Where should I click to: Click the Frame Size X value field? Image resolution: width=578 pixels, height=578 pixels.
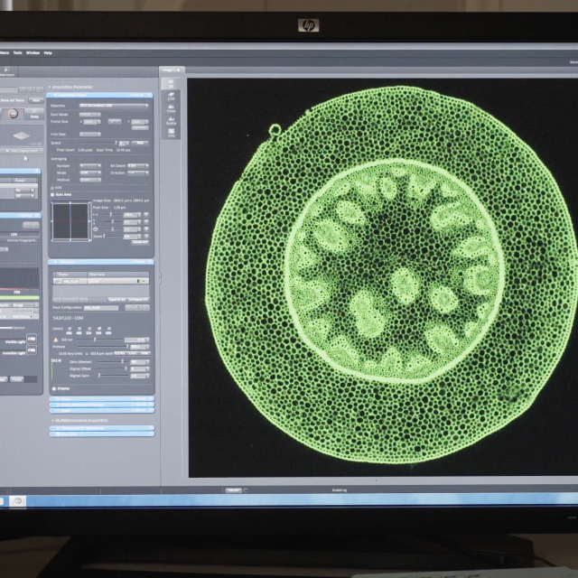(x=90, y=122)
